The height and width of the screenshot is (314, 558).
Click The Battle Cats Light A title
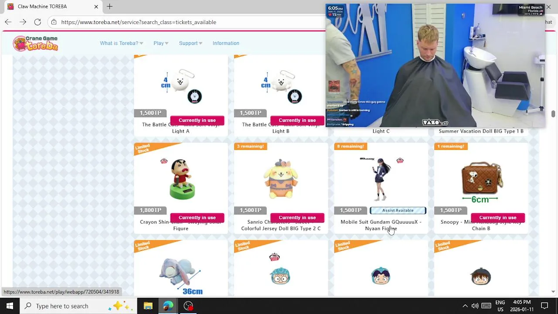point(181,128)
